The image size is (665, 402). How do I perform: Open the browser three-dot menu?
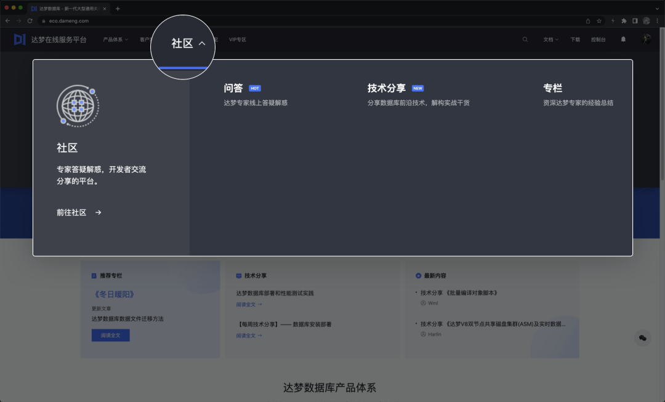pyautogui.click(x=658, y=21)
